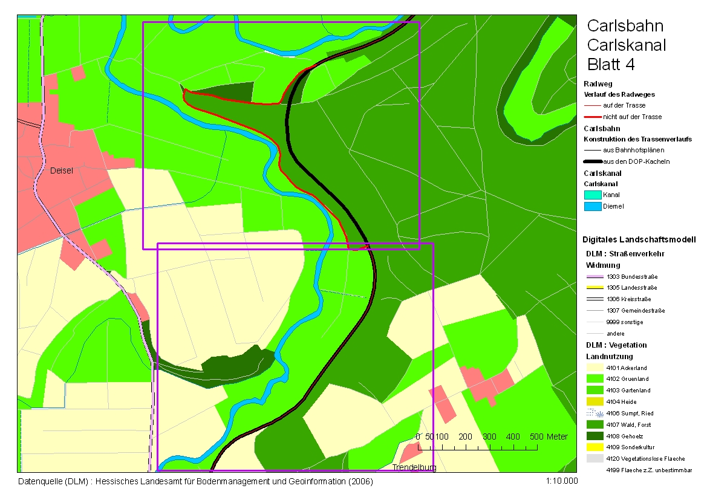Click the 1303 Bundesstraße line symbol
Viewport: 707px width, 500px height.
pos(595,276)
